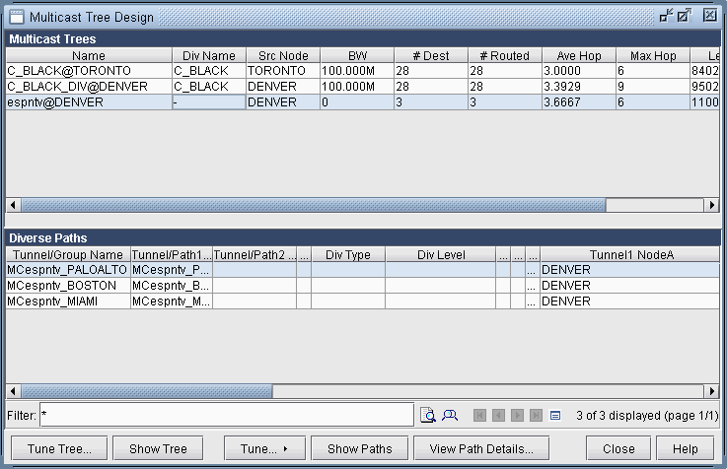Jump to last page of results
The height and width of the screenshot is (469, 727).
537,416
